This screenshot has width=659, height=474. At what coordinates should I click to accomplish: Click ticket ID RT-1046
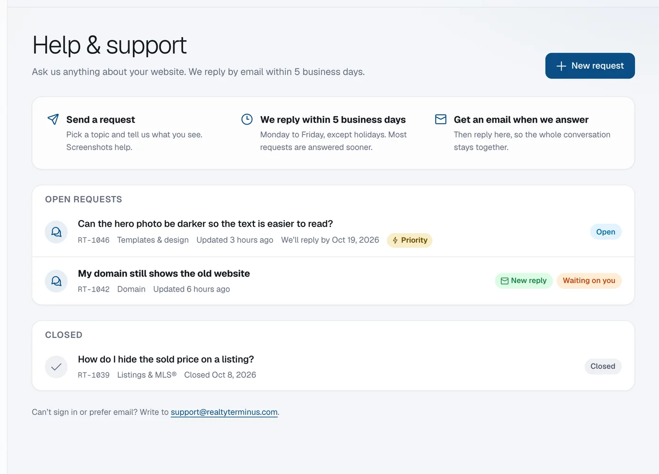94,240
